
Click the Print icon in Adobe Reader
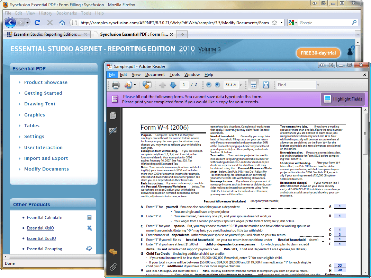[x=116, y=85]
